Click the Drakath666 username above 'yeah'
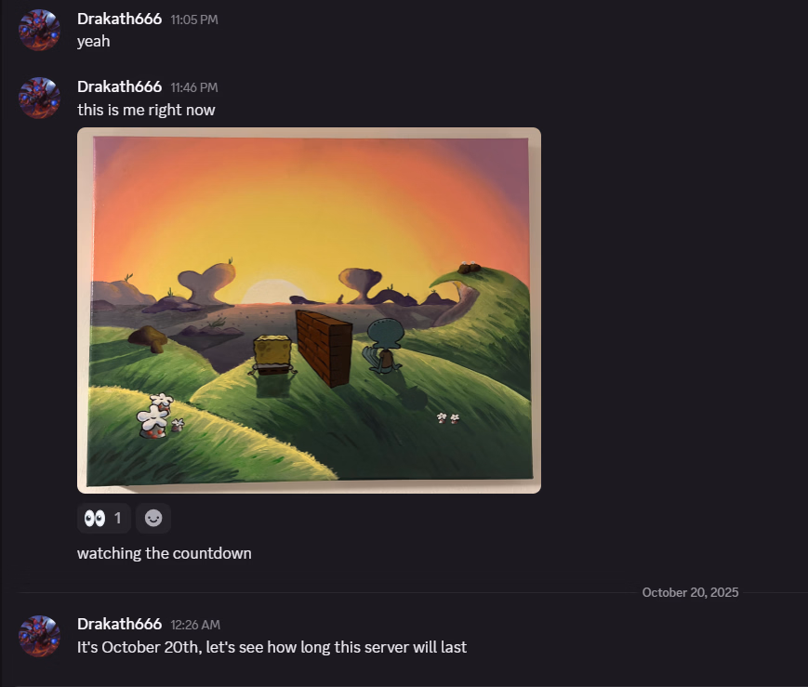This screenshot has width=808, height=687. [120, 20]
